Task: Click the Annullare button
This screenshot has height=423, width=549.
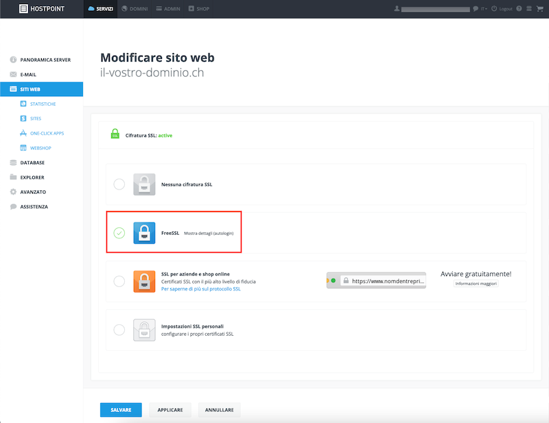Action: pyautogui.click(x=219, y=410)
